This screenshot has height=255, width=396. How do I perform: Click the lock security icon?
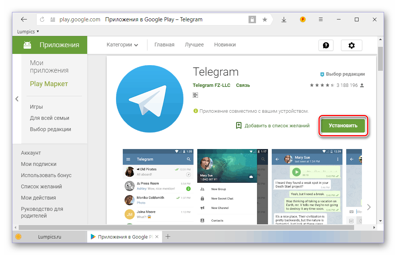coord(252,19)
